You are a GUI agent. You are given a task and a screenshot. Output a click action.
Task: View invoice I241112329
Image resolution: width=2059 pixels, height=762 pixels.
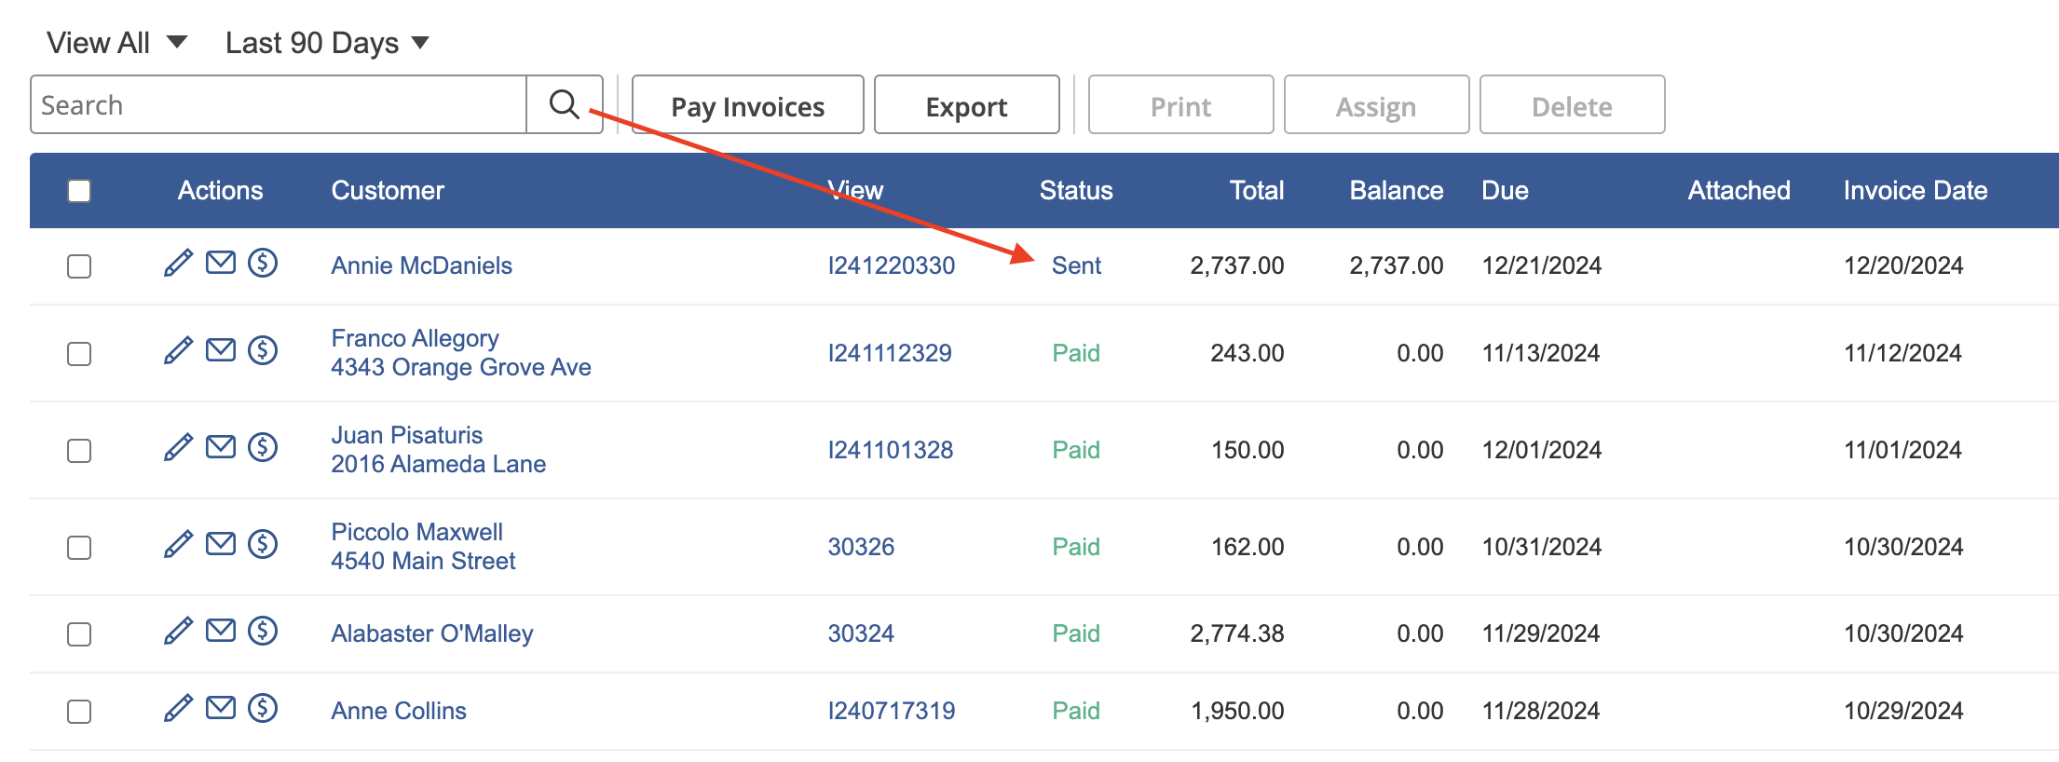pyautogui.click(x=890, y=353)
